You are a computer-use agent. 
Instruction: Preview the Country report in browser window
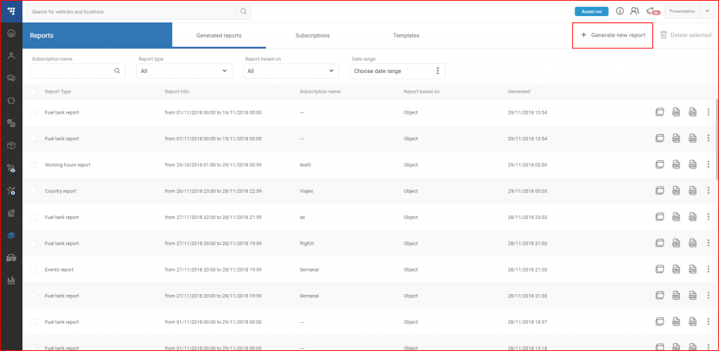pyautogui.click(x=659, y=191)
